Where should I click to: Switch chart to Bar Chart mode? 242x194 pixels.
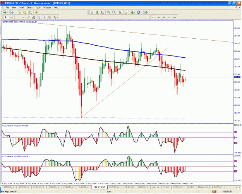click(92, 12)
